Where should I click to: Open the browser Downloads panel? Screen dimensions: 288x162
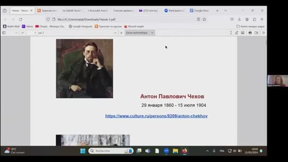click(239, 19)
